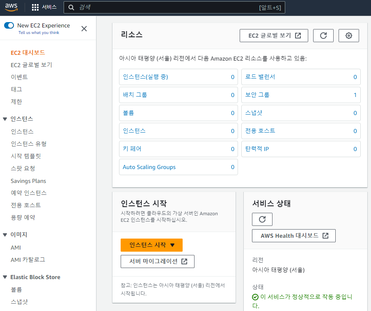Screen dimensions: 371x311
Task: Open 키 페어 resource link
Action: pyautogui.click(x=132, y=149)
